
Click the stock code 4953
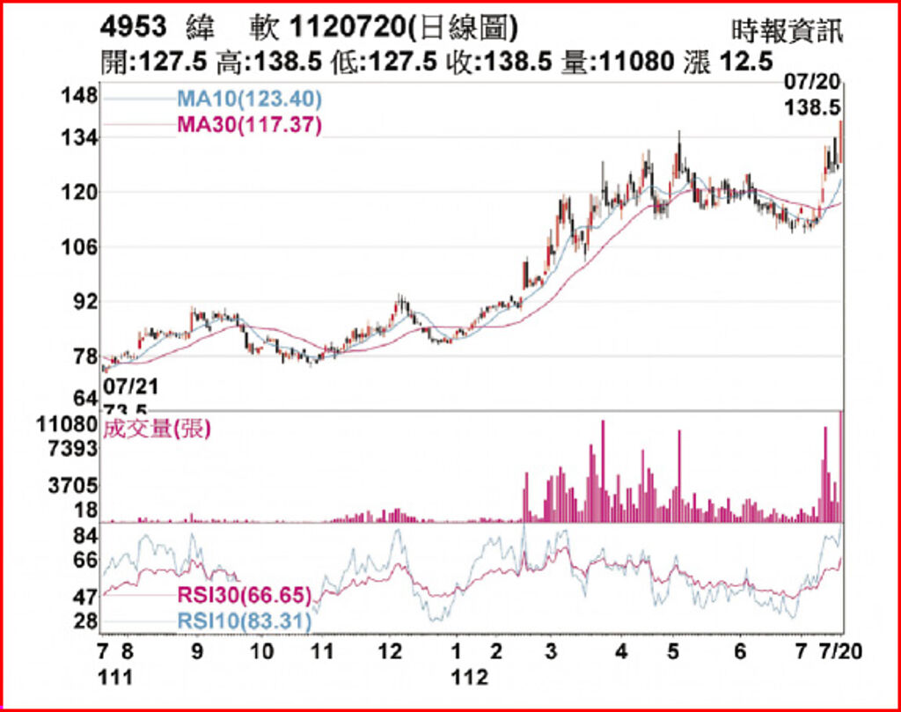(x=134, y=27)
